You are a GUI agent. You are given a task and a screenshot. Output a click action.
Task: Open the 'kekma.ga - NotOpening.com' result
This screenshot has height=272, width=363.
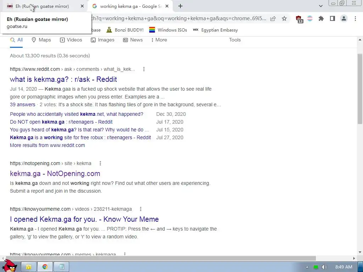tap(55, 174)
